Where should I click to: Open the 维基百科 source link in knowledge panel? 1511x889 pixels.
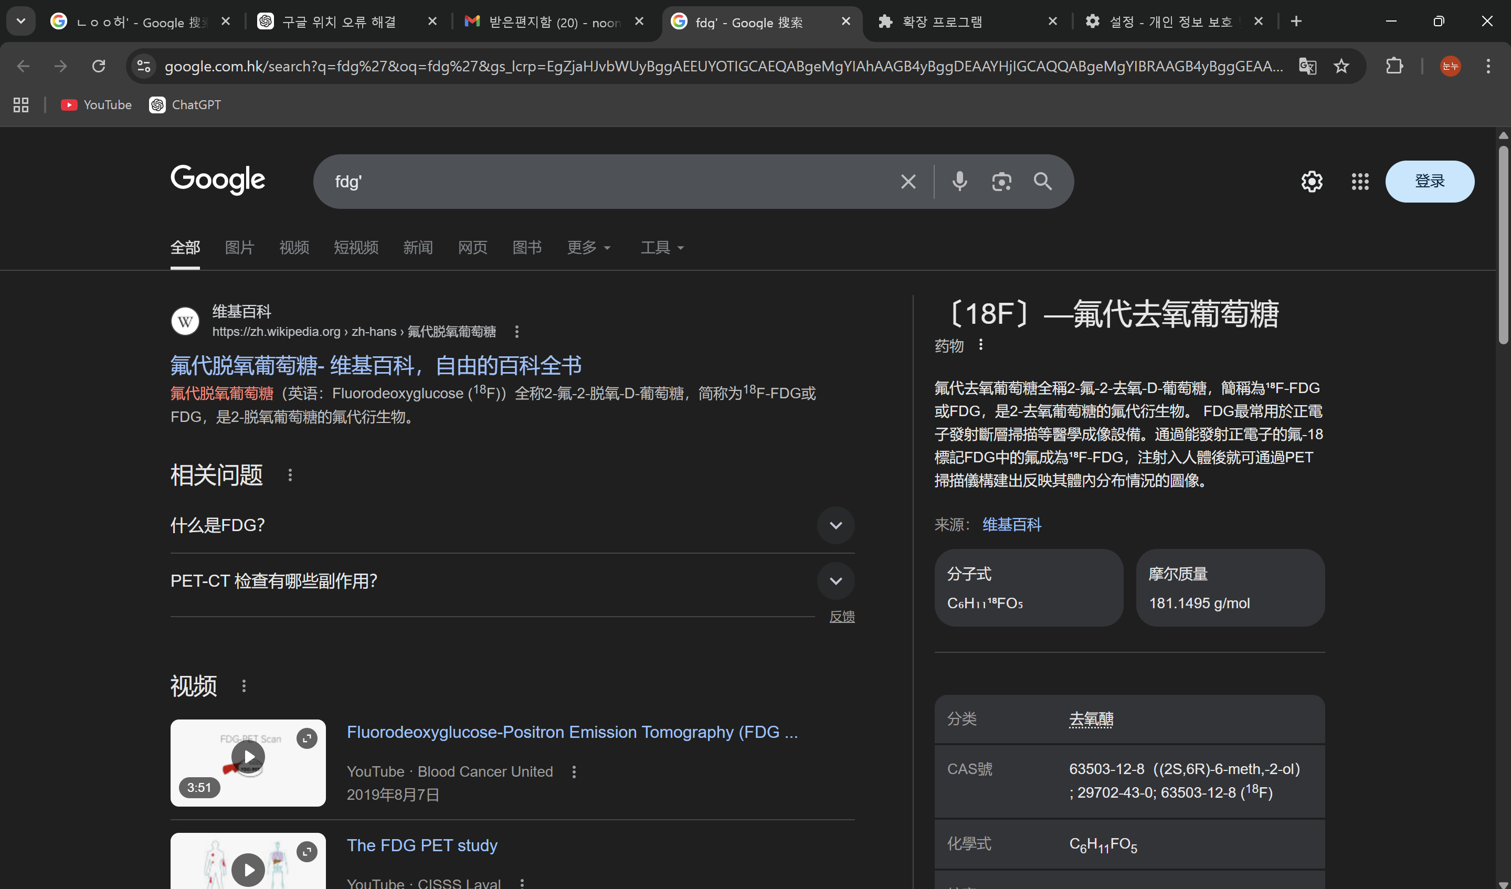click(x=1011, y=525)
